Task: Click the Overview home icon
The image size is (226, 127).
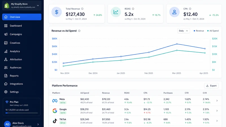Action: 6,17
